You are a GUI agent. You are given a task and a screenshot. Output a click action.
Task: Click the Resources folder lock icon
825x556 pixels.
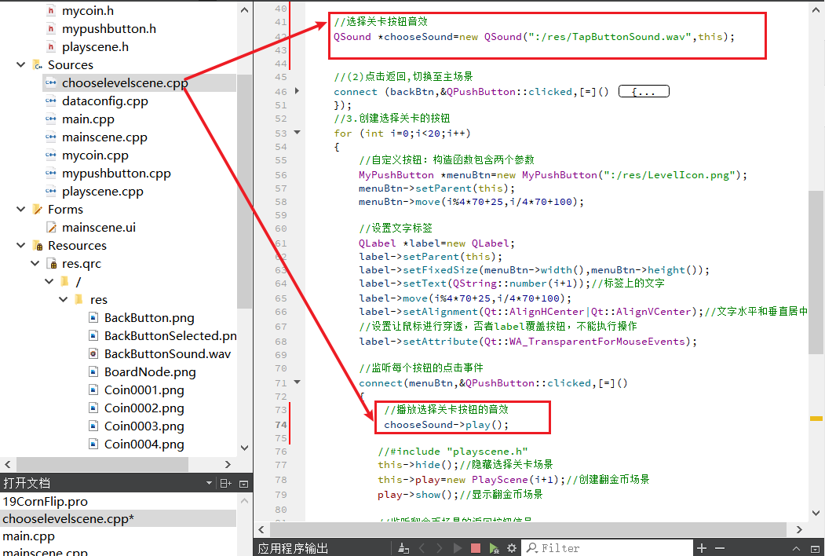(x=38, y=245)
